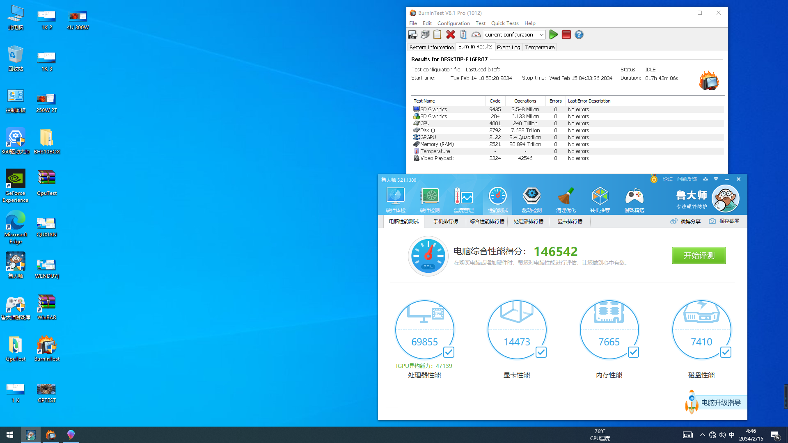This screenshot has width=788, height=443.
Task: Click the 开始评测 button in 鲁大师
Action: tap(699, 255)
